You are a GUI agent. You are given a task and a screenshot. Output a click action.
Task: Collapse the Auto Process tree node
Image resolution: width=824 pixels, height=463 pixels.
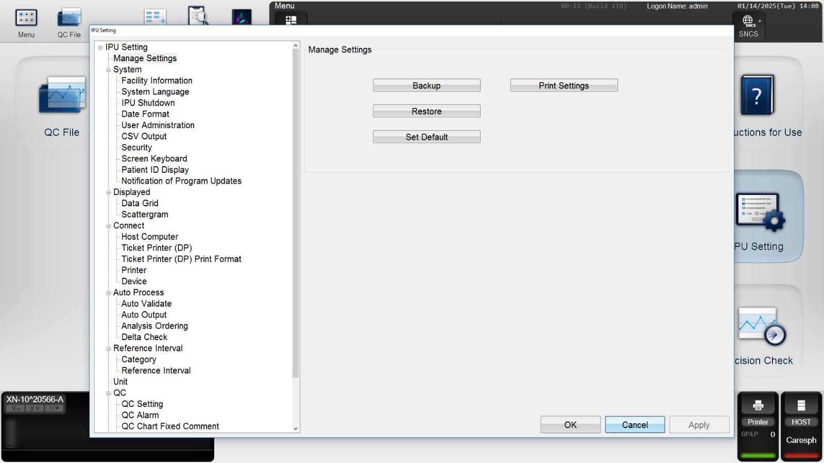[109, 293]
